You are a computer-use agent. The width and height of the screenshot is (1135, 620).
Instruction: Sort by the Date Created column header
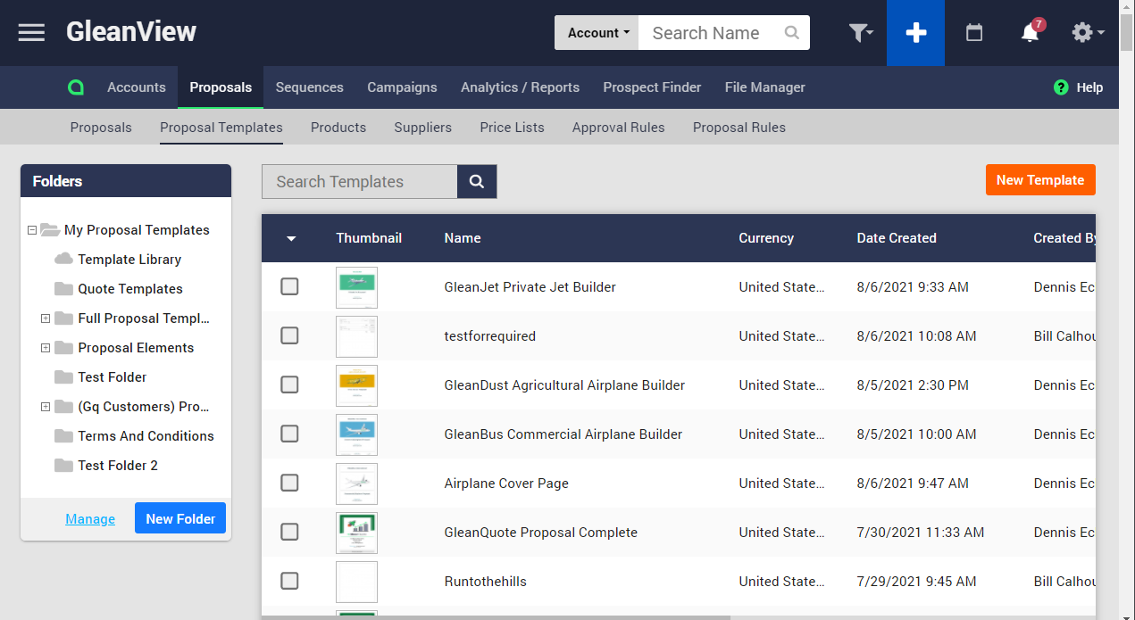897,238
